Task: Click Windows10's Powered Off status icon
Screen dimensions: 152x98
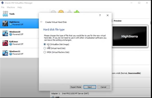Action: 11,34
